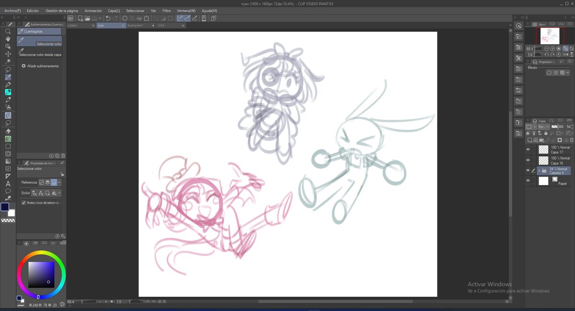This screenshot has height=311, width=575.
Task: Open the layer blending mode dropdown
Action: (543, 127)
